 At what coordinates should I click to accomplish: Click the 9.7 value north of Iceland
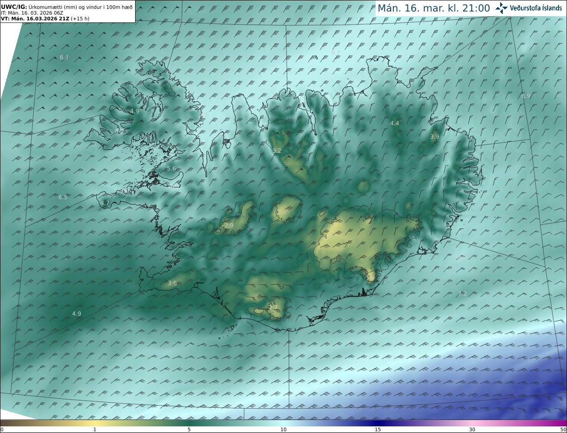(336, 53)
